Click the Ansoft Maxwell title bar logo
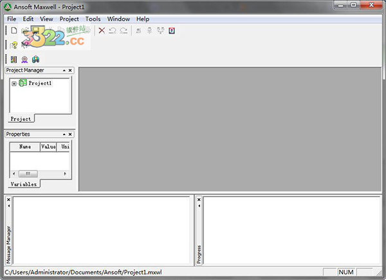 point(7,6)
